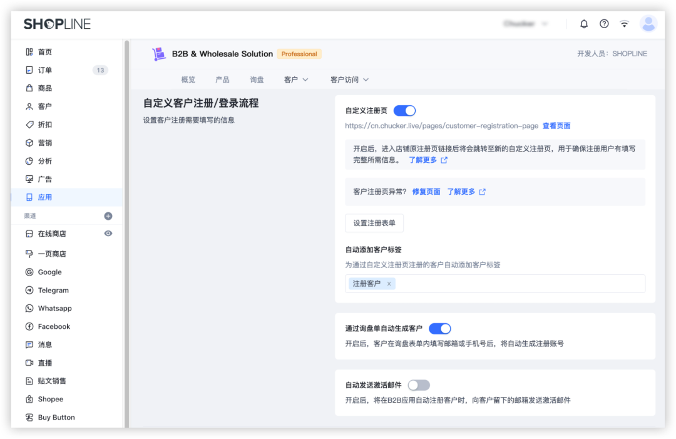Enable the 自动发送激活邮件 switch
The image size is (676, 439).
419,385
